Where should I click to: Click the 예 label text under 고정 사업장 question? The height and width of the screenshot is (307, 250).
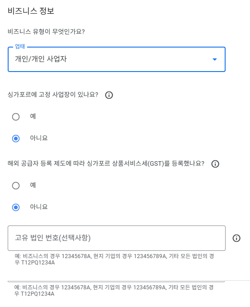tap(33, 116)
